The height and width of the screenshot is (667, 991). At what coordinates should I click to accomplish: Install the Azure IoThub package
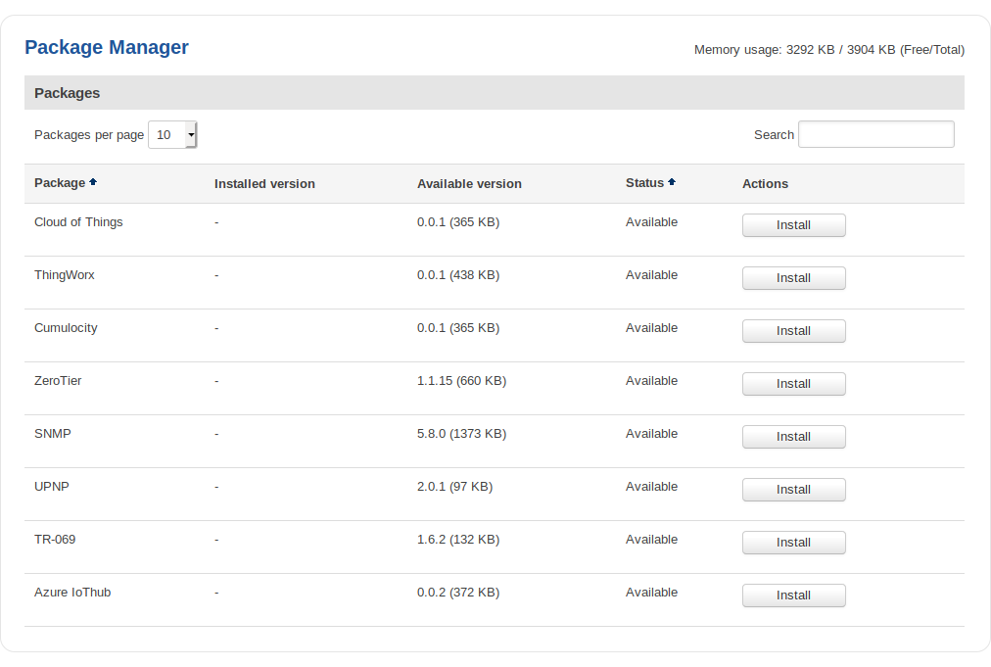point(793,596)
